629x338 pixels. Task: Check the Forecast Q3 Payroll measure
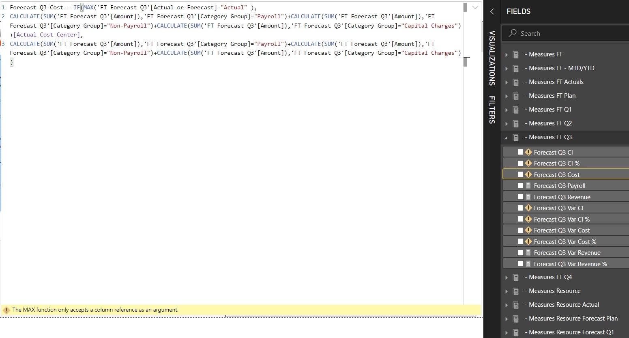(x=520, y=185)
